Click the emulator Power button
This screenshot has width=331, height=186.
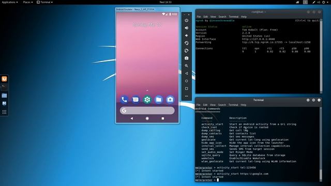tap(186, 21)
